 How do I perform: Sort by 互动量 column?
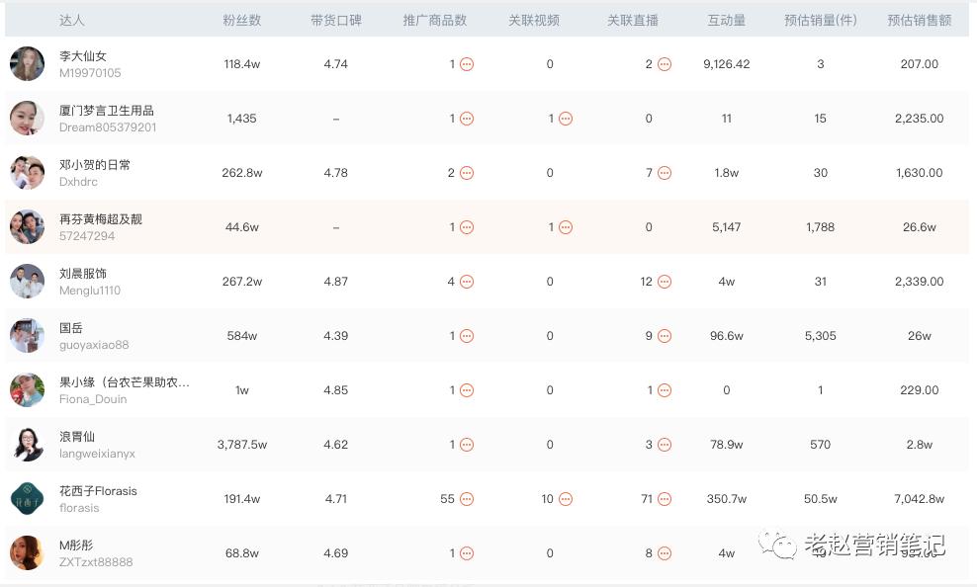pyautogui.click(x=726, y=19)
